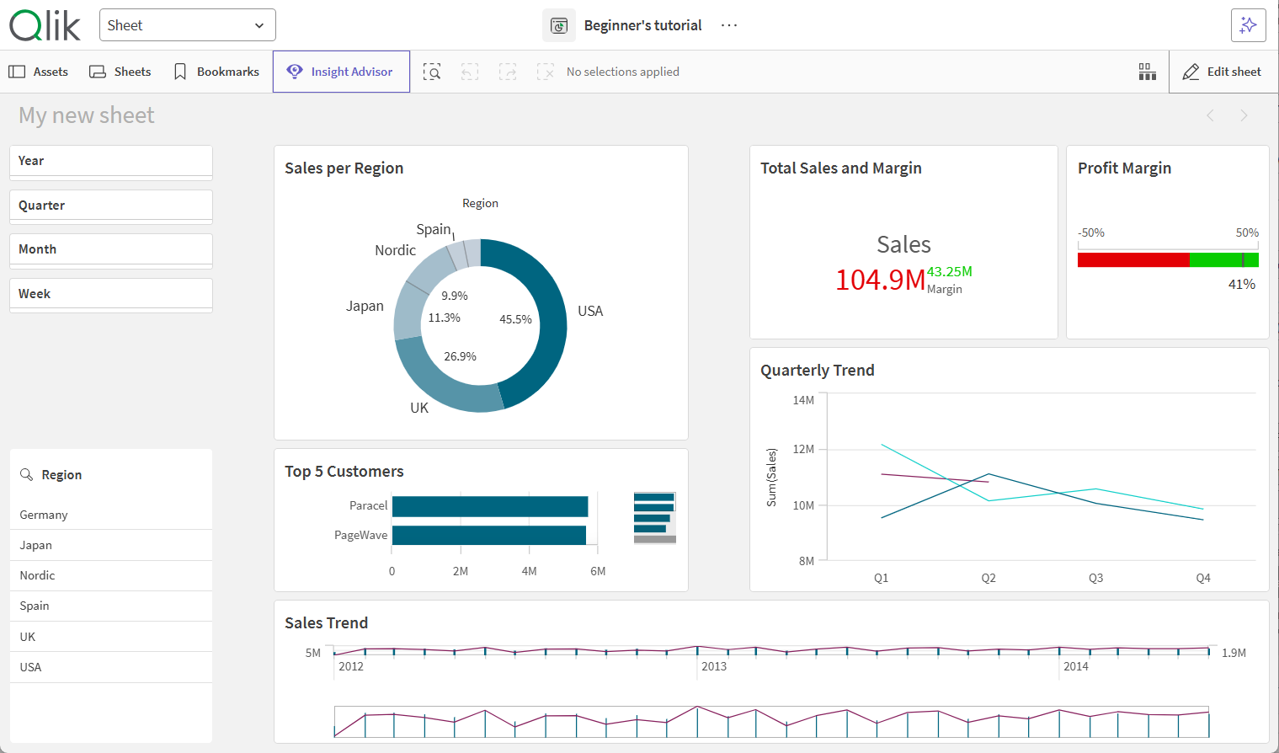Click the clear all selections icon
Screen dimensions: 1279x753
546,72
